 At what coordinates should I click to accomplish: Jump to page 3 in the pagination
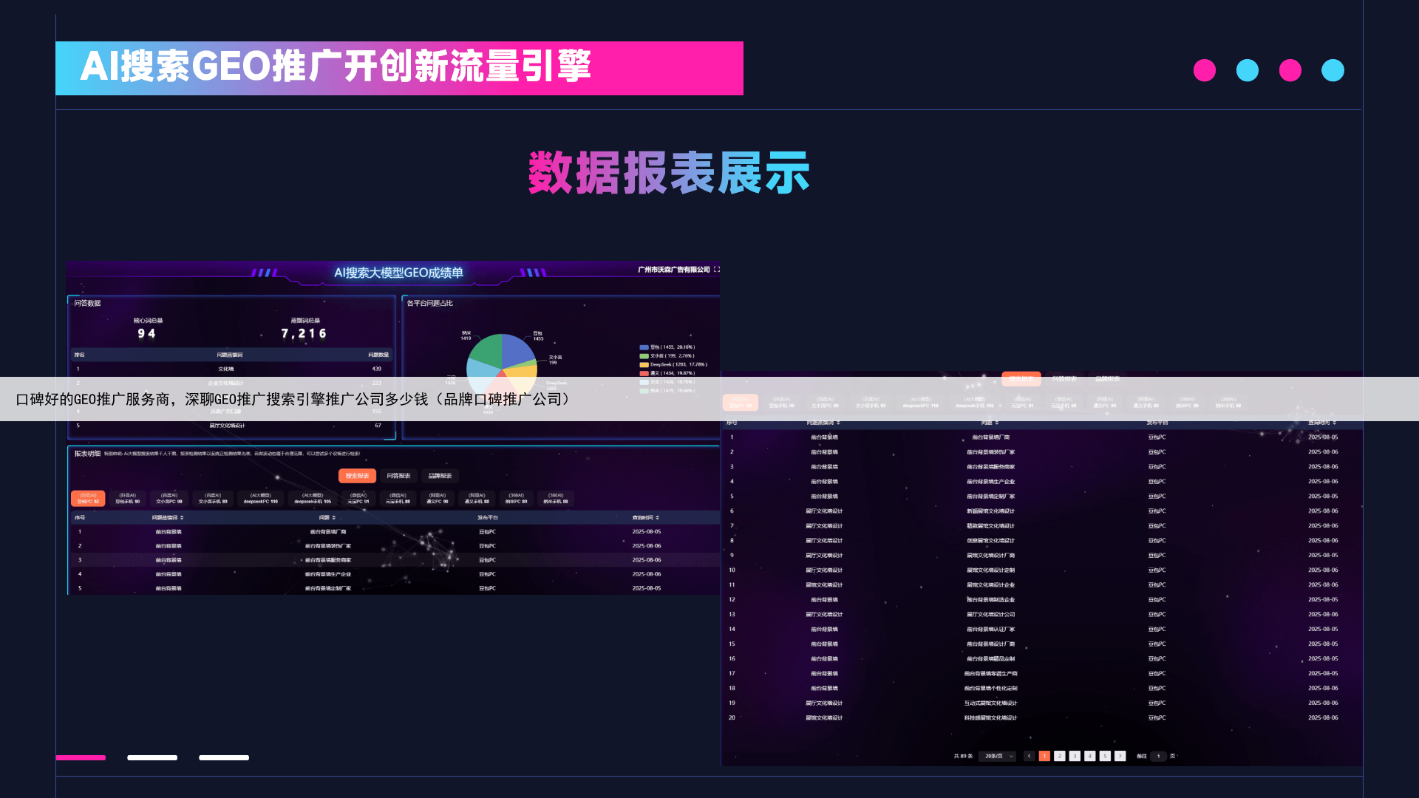tap(1075, 756)
